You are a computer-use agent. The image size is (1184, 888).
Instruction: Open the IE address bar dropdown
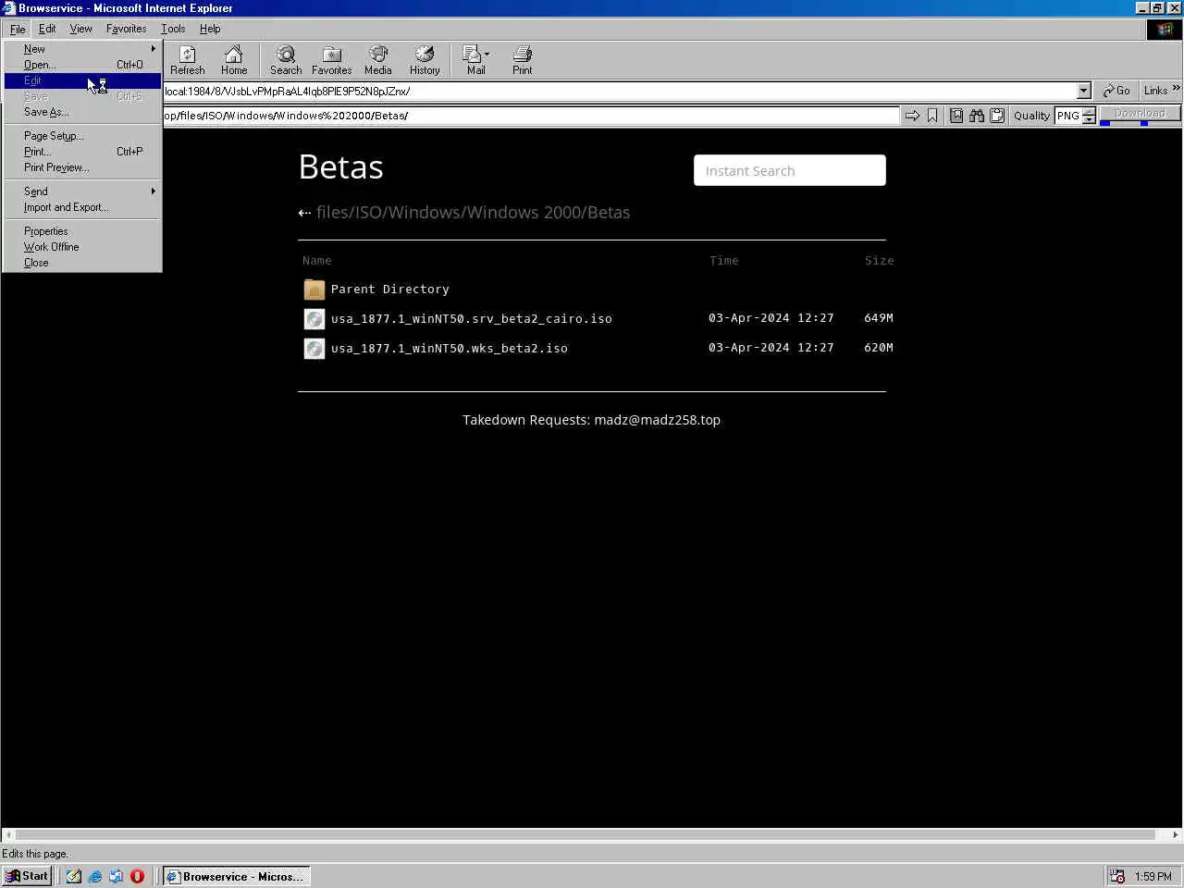(x=1084, y=91)
